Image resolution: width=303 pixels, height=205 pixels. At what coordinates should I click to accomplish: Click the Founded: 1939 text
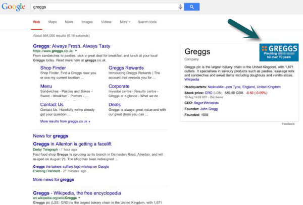[x=196, y=115]
